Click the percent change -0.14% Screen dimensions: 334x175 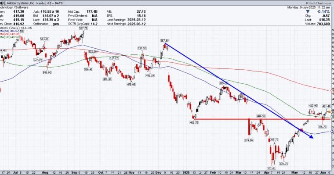(x=323, y=12)
